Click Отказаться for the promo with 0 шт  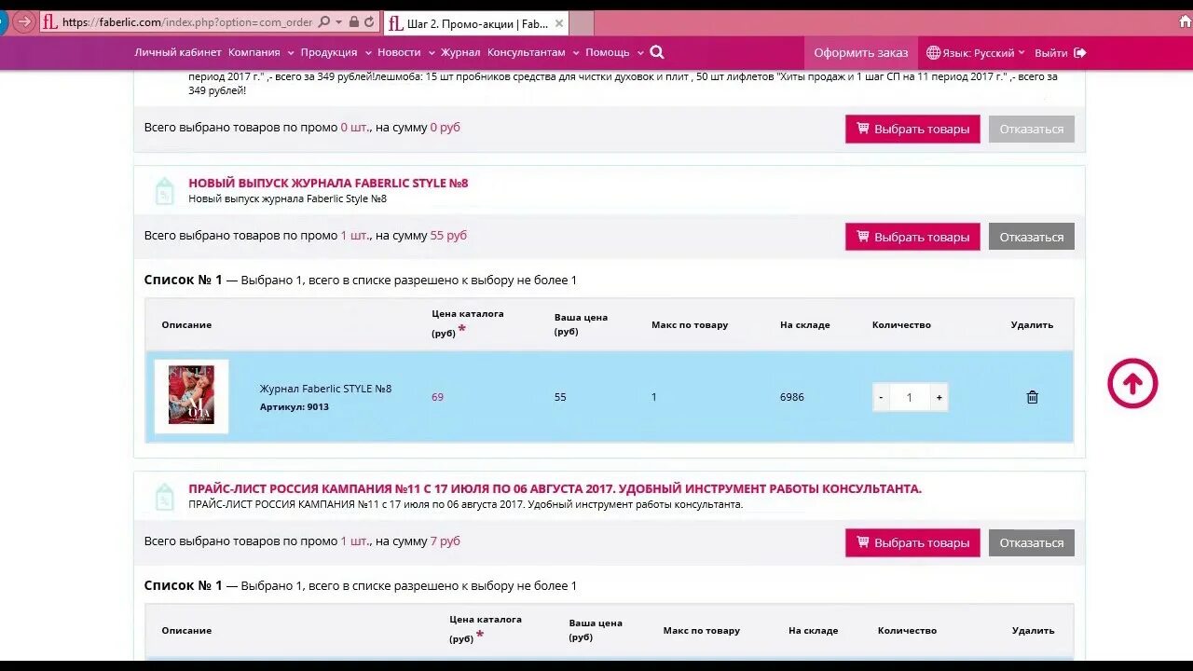tap(1032, 130)
